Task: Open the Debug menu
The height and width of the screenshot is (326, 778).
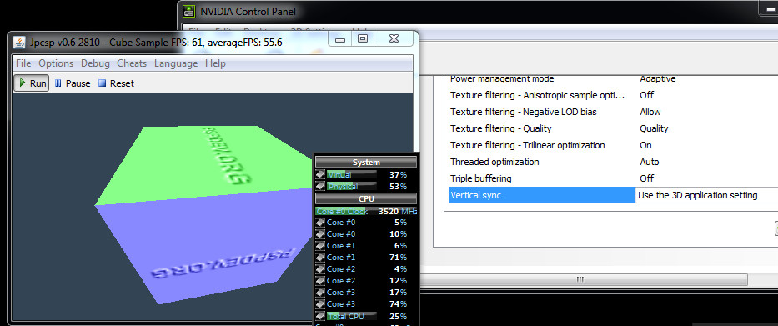Action: pos(95,63)
